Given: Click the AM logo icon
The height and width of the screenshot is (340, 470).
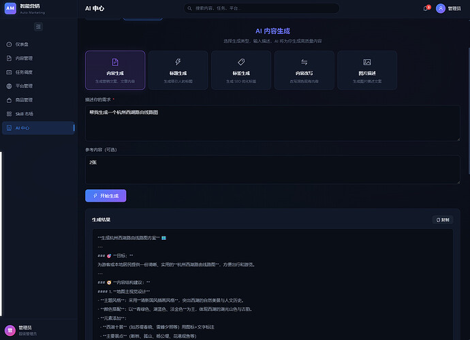Looking at the screenshot, I should pos(10,8).
